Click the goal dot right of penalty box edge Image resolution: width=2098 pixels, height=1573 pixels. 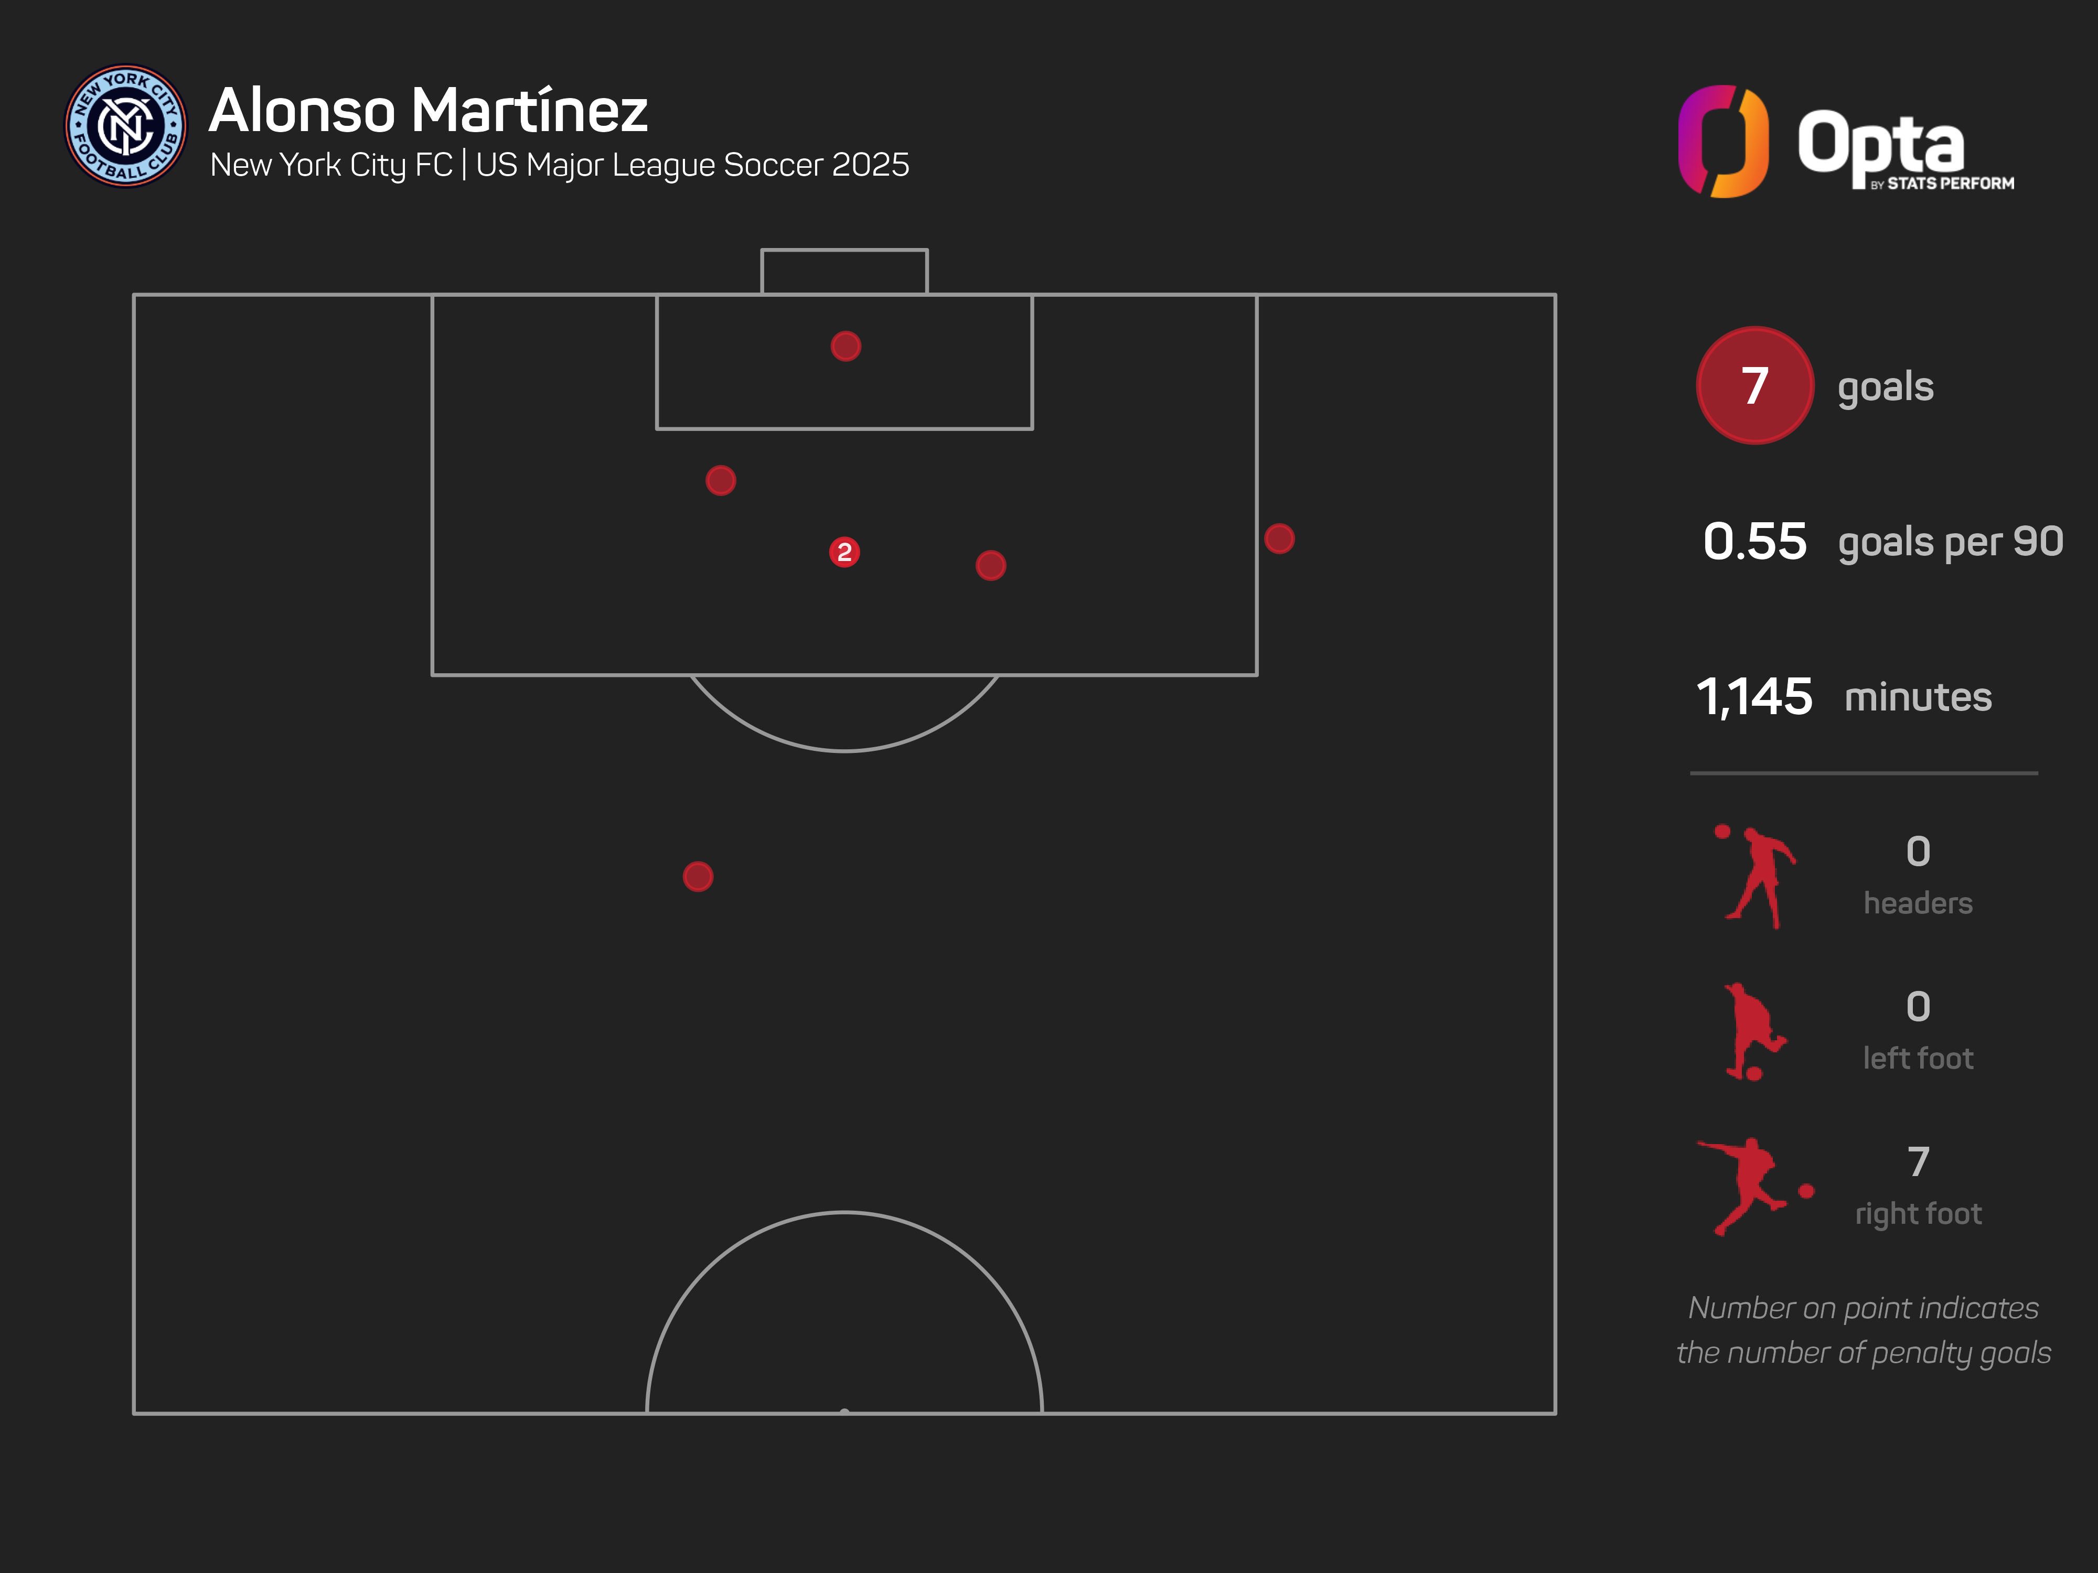pos(1279,538)
